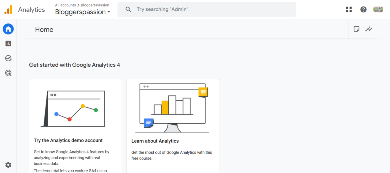Click the sticky note customize icon
The image size is (390, 173).
356,29
